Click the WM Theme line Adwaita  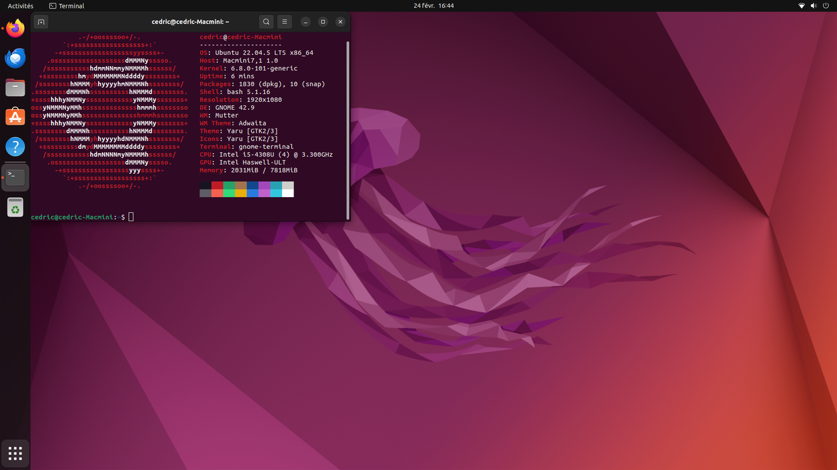click(x=233, y=123)
